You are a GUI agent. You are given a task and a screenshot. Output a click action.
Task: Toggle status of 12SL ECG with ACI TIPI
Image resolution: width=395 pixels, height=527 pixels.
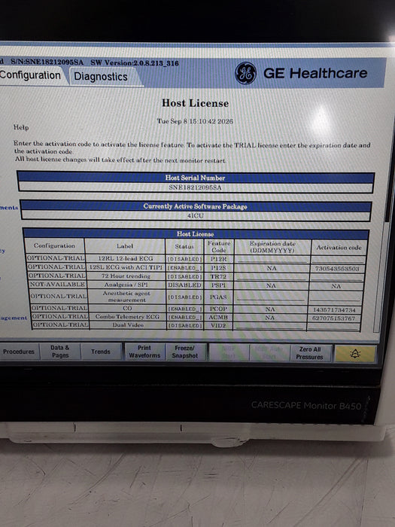click(185, 268)
